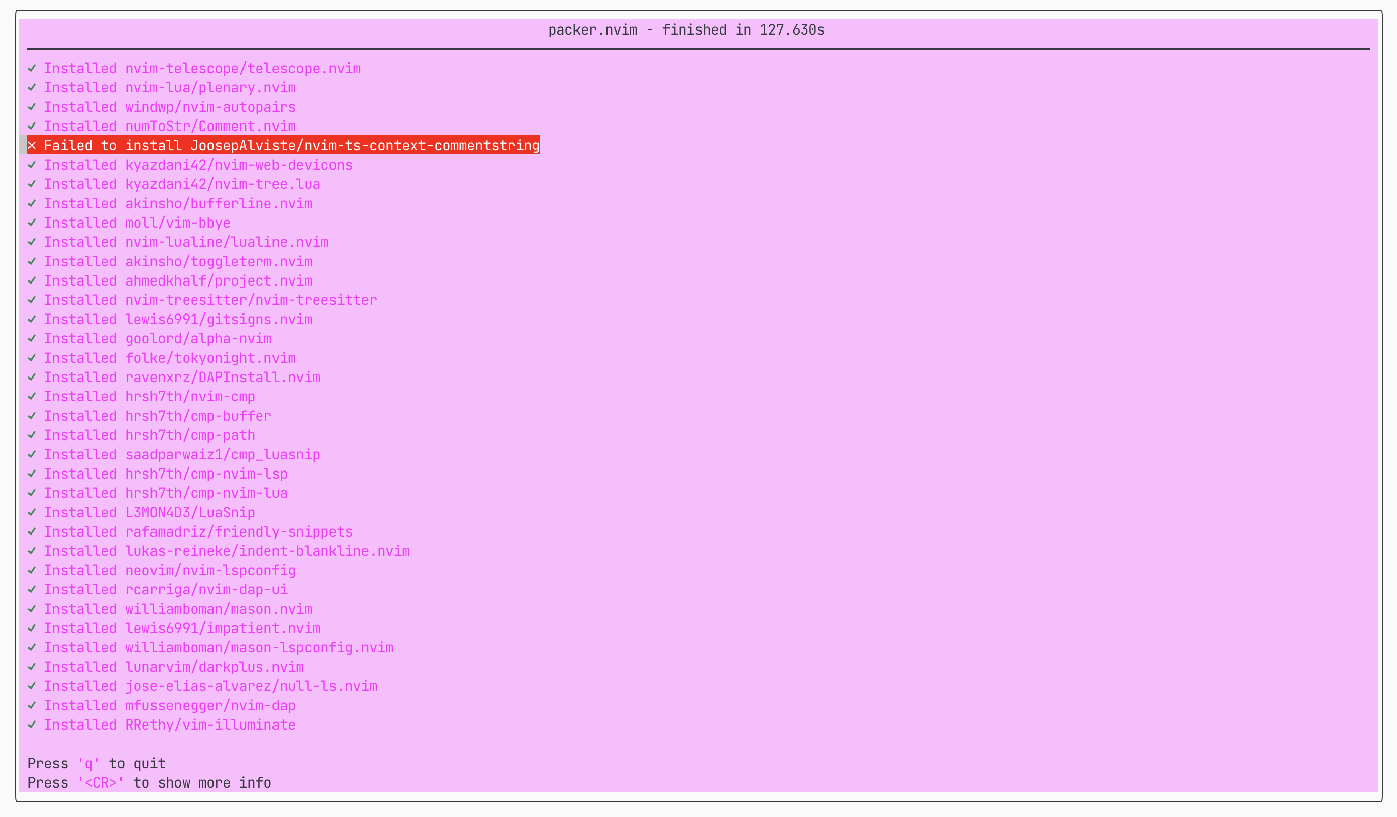Click the checkmark beside L3MON4D3/LuaSnip
1397x817 pixels.
point(32,512)
